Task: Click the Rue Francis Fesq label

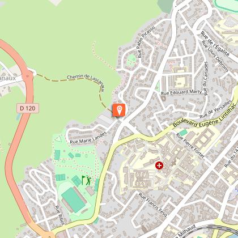Action: 152,205
